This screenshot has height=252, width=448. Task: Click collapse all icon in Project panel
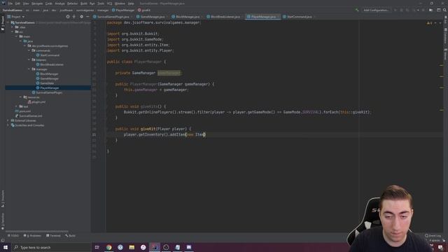[74, 17]
